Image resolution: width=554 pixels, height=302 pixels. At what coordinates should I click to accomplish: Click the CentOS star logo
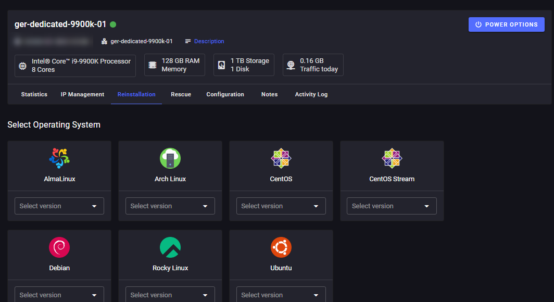pyautogui.click(x=281, y=158)
